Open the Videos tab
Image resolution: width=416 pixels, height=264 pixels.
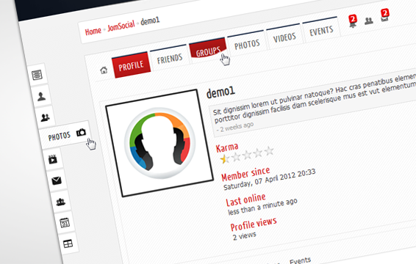[284, 37]
